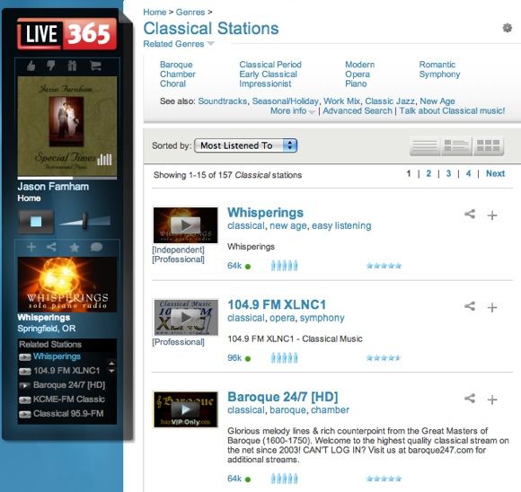Open the 104.9 FM XLNC1 title link
This screenshot has height=492, width=521.
coord(277,304)
